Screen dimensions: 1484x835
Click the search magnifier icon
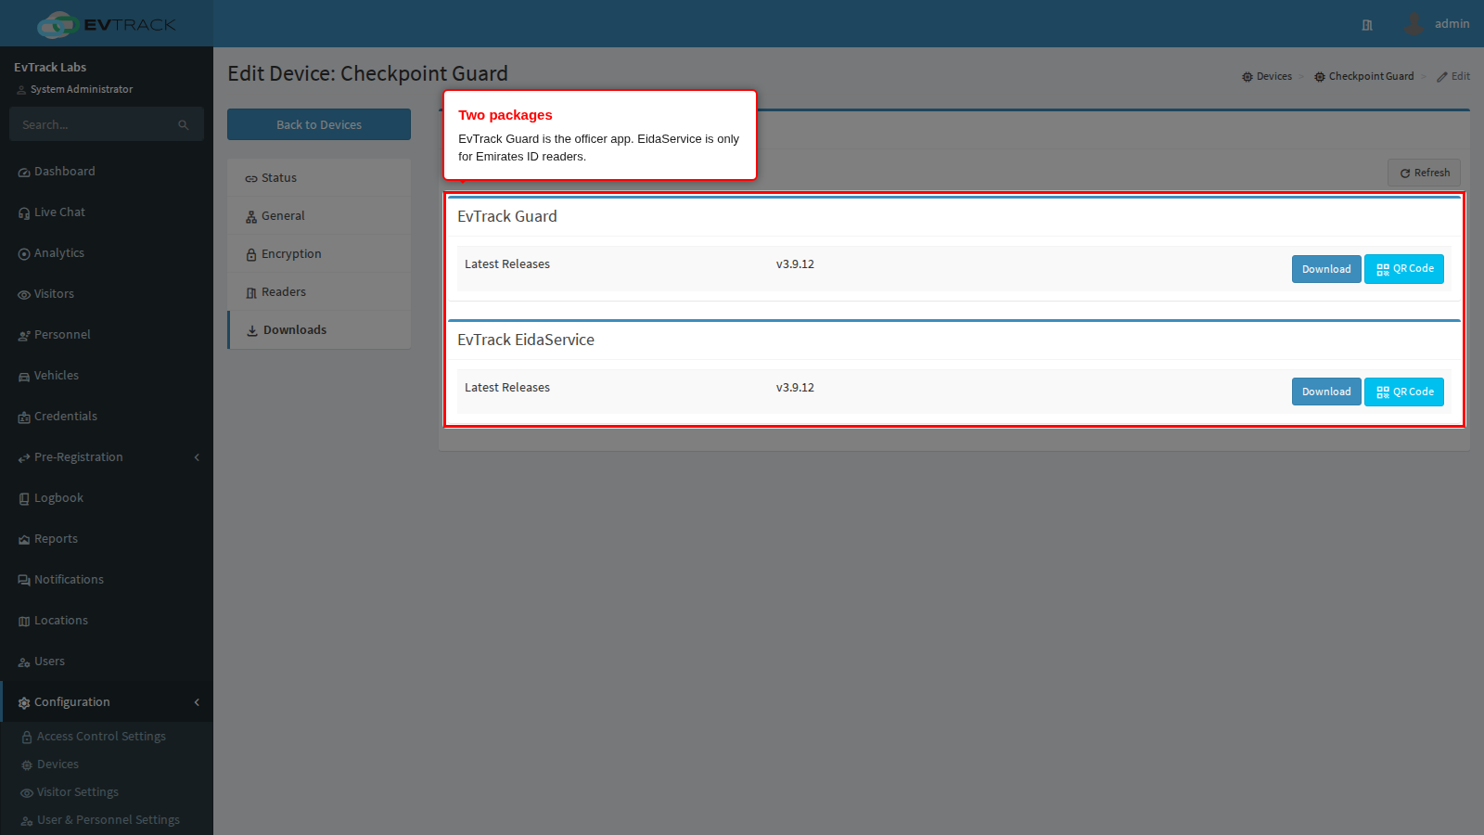184,125
